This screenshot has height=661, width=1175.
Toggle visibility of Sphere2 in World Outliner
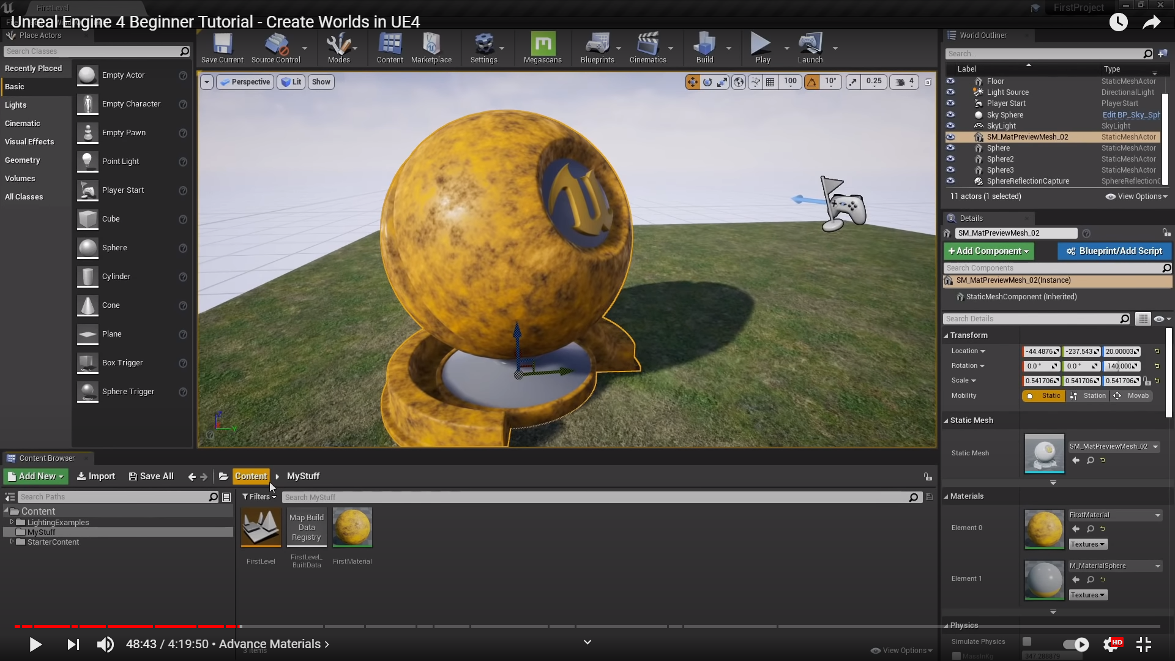point(950,159)
